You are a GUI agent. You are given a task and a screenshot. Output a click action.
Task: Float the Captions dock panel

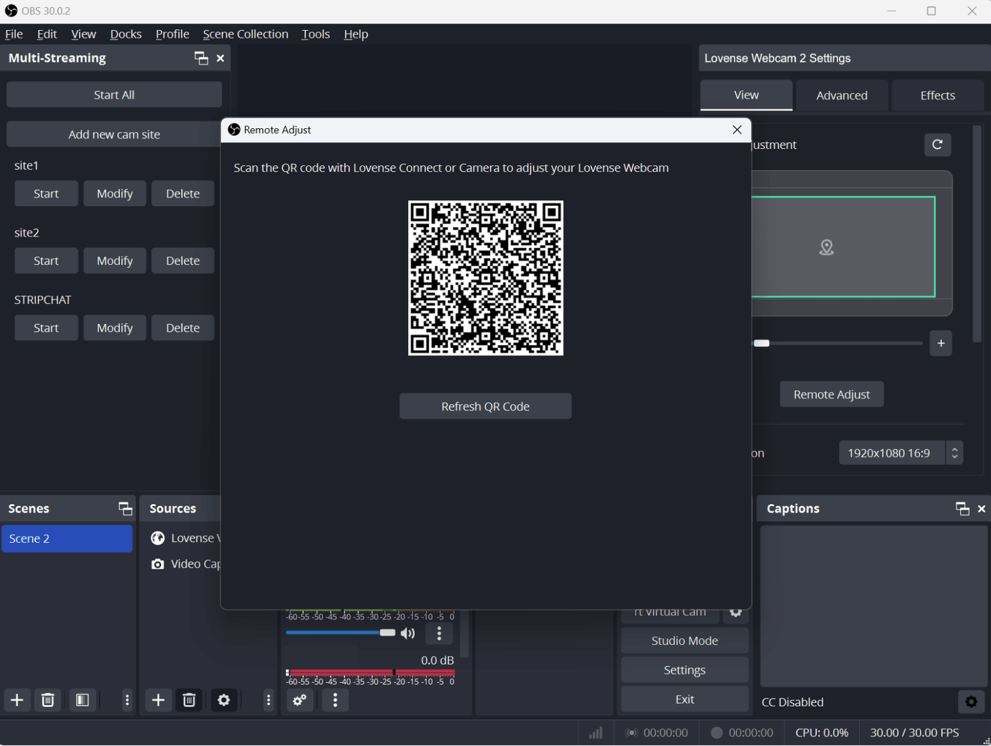(x=962, y=509)
